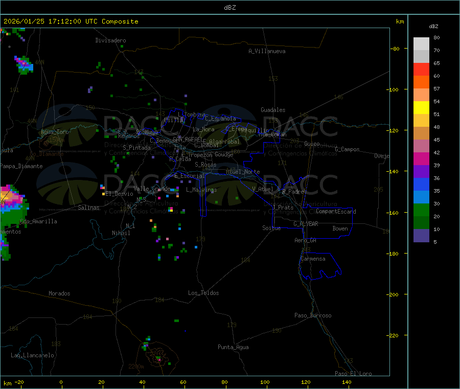The image size is (460, 389).
Task: Click the dBZ title at the top
Action: pyautogui.click(x=229, y=8)
